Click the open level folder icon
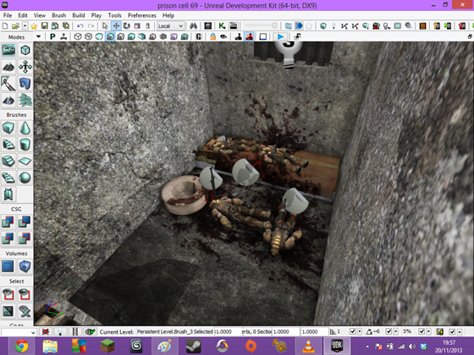Viewport: 474px width, 355px height. pyautogui.click(x=16, y=26)
